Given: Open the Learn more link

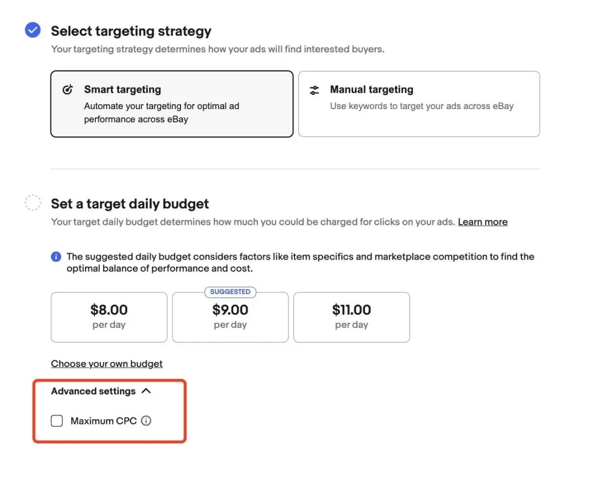Looking at the screenshot, I should (x=483, y=222).
